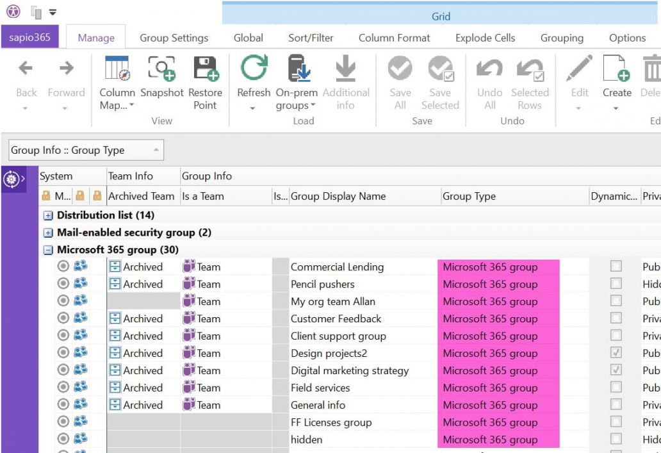Viewport: 661px width, 453px height.
Task: Open the Column Format tab
Action: 394,38
